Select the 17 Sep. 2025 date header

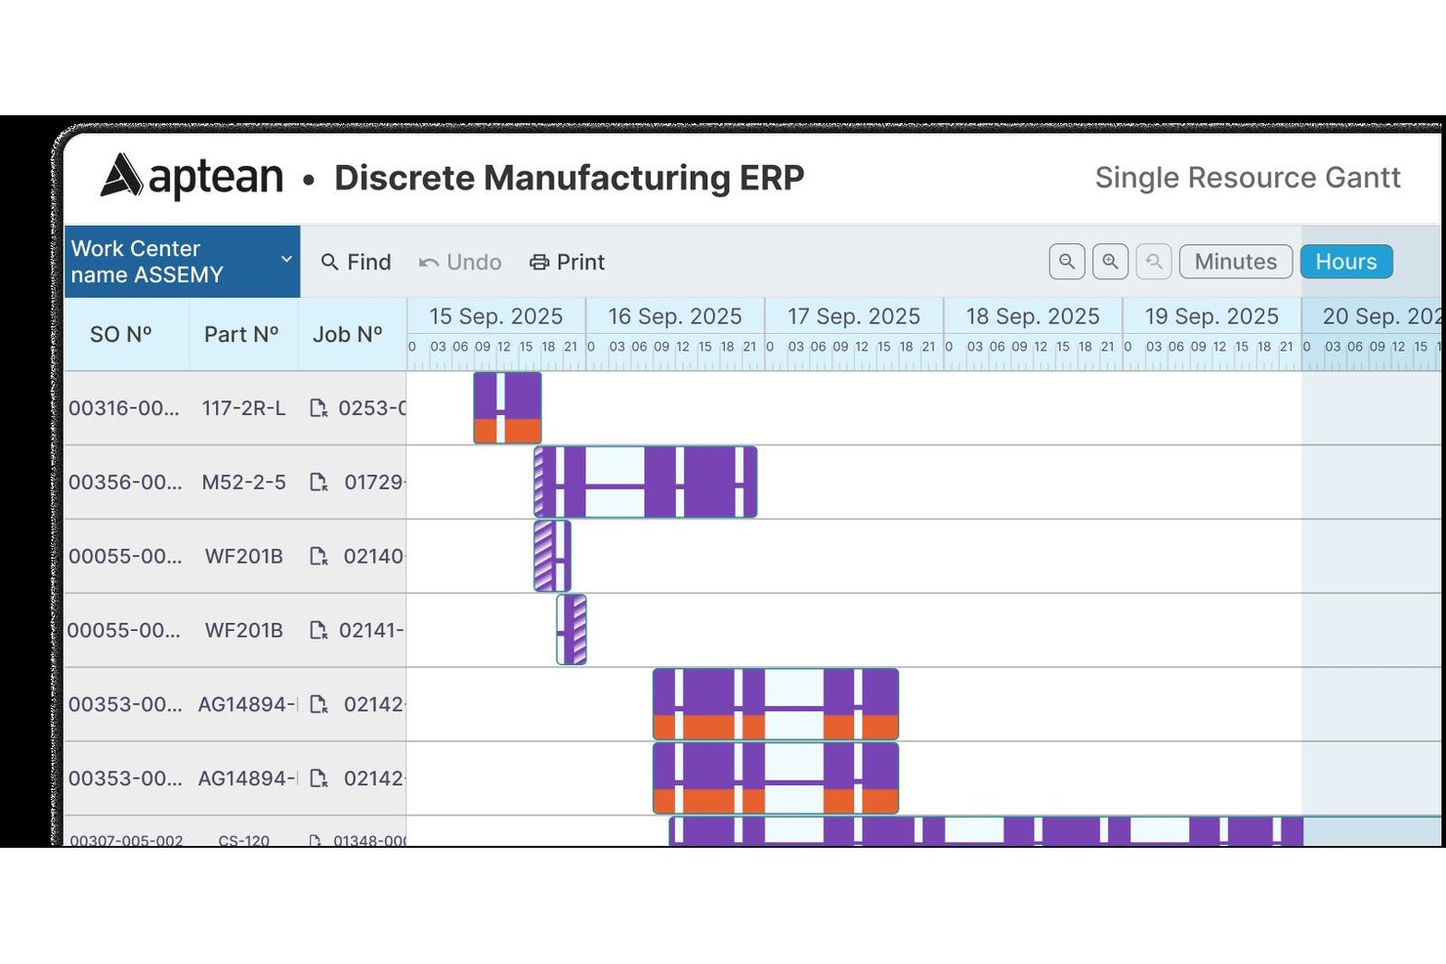click(854, 316)
